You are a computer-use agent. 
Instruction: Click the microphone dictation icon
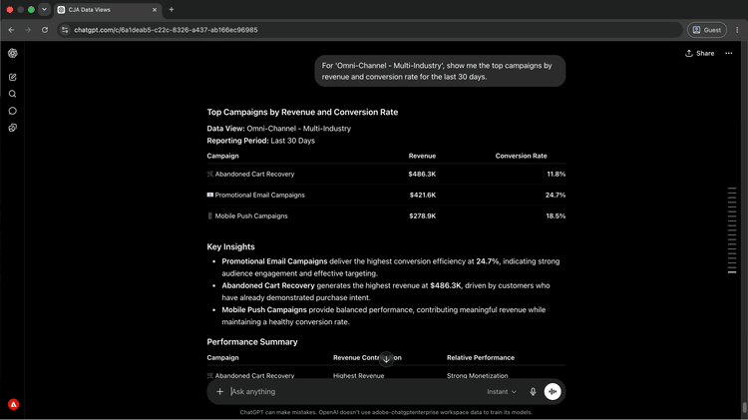pyautogui.click(x=533, y=391)
